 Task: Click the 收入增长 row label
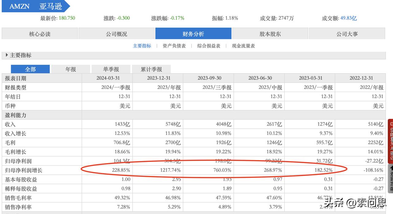pos(16,133)
